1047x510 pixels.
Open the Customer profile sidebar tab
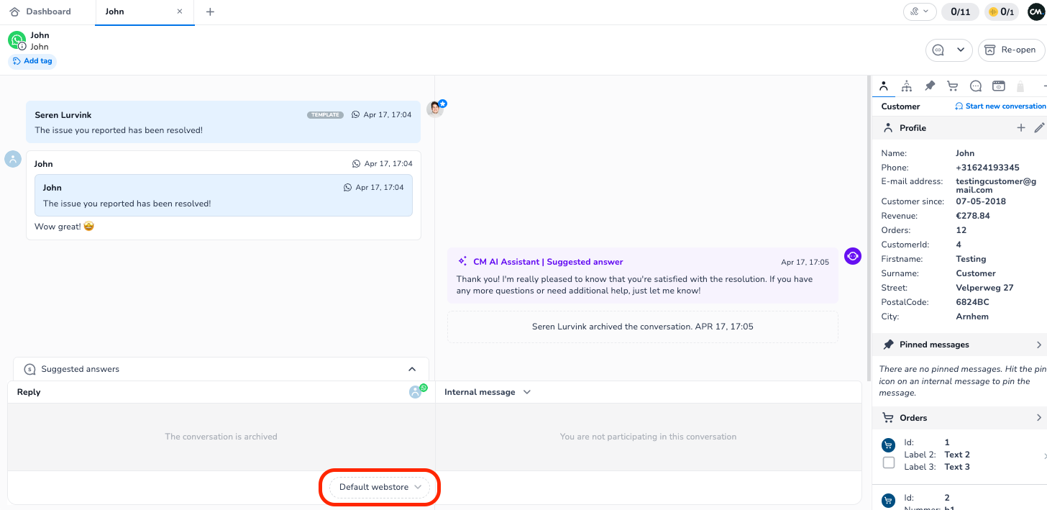pyautogui.click(x=883, y=86)
